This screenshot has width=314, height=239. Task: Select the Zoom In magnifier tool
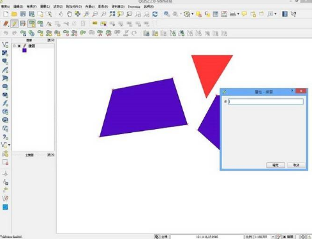(x=86, y=14)
